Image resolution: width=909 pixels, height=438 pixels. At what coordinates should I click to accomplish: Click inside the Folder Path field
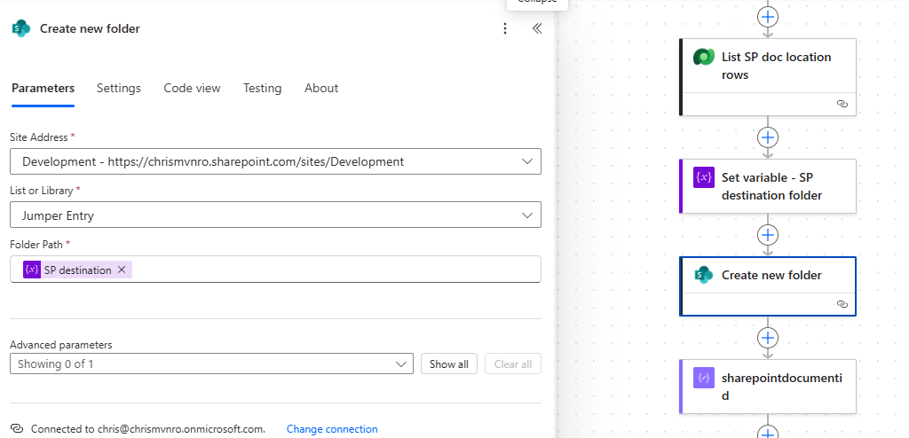coord(328,270)
